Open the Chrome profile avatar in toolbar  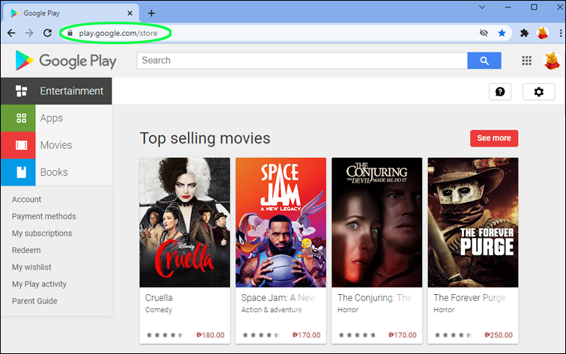pos(543,33)
